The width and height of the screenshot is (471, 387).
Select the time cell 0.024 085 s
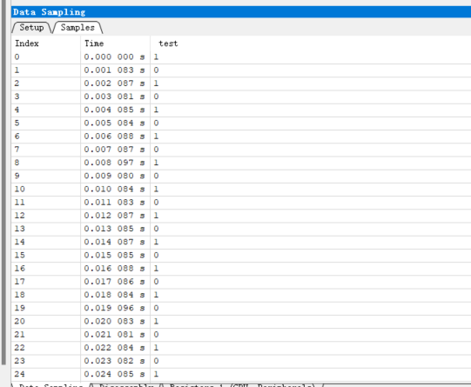click(x=115, y=374)
